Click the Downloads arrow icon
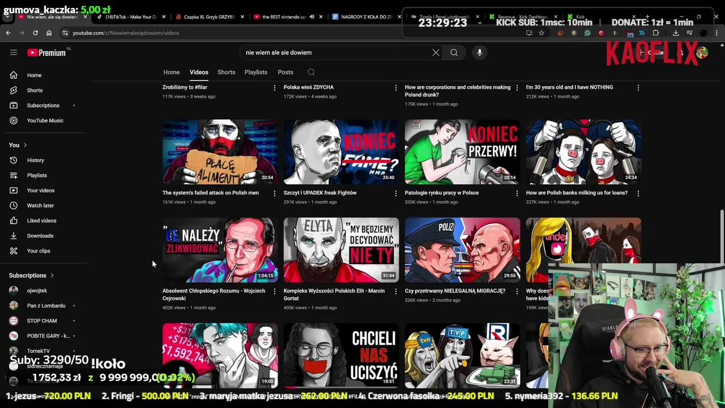The height and width of the screenshot is (408, 725). [x=14, y=236]
